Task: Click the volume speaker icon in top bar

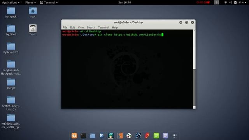Action: coord(231,2)
